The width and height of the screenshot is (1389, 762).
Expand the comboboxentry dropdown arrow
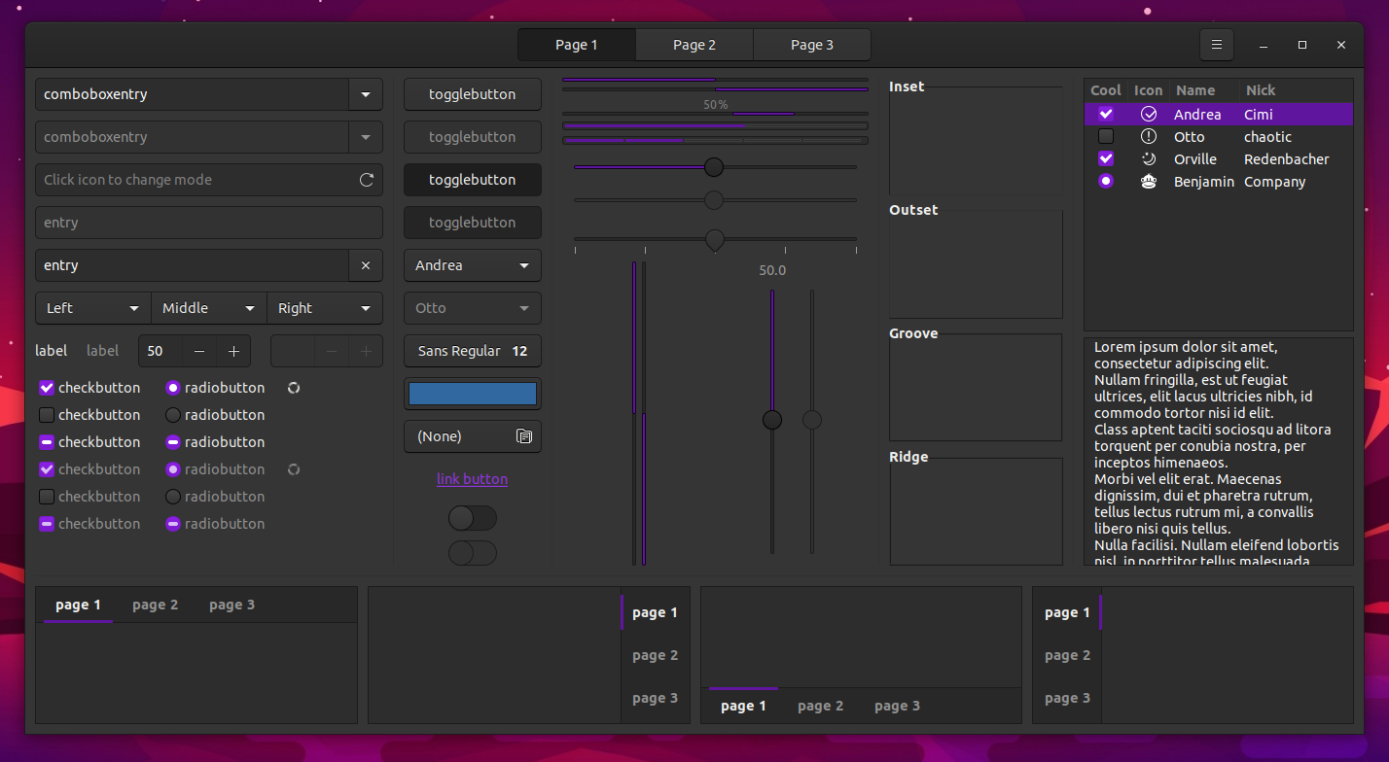366,94
